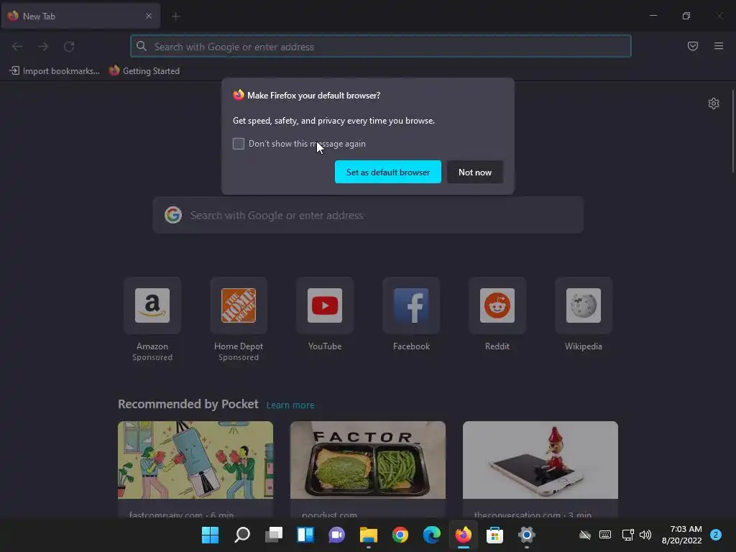This screenshot has width=736, height=552.
Task: Click the page vertical scrollbar
Action: click(x=732, y=132)
